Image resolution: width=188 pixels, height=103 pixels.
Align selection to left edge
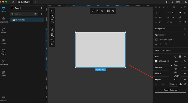click(x=156, y=7)
